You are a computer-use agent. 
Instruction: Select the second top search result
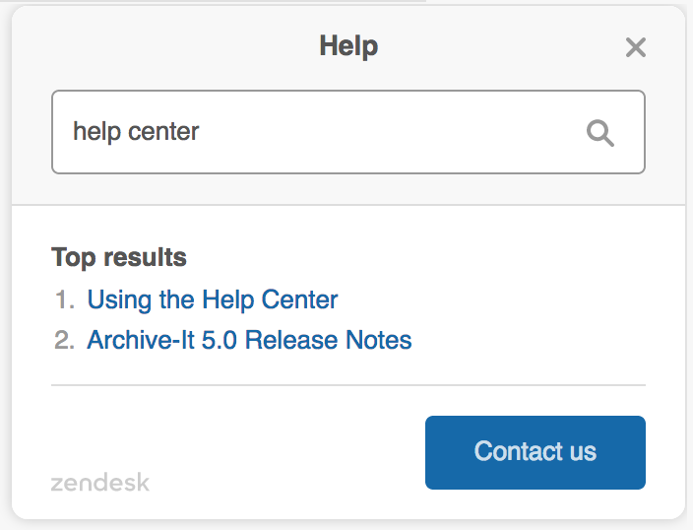(x=249, y=341)
